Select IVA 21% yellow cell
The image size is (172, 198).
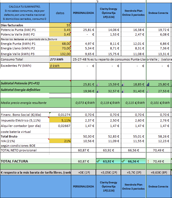coord(60,141)
